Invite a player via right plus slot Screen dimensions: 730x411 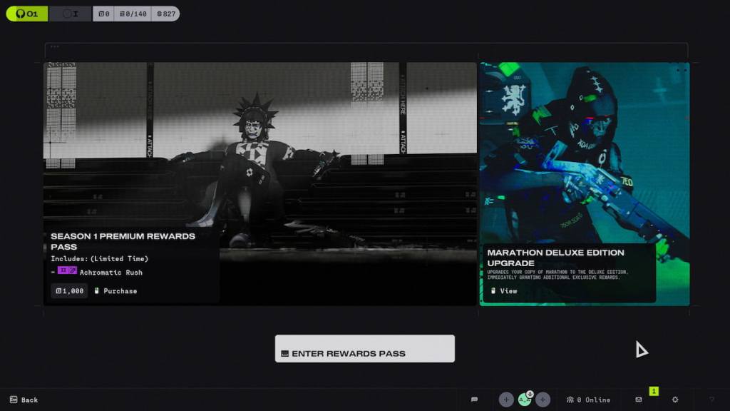pyautogui.click(x=543, y=400)
